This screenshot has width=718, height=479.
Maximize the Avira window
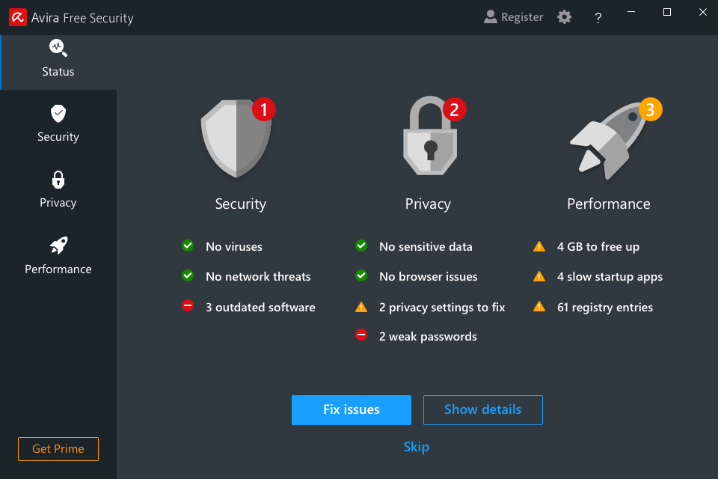pos(667,12)
